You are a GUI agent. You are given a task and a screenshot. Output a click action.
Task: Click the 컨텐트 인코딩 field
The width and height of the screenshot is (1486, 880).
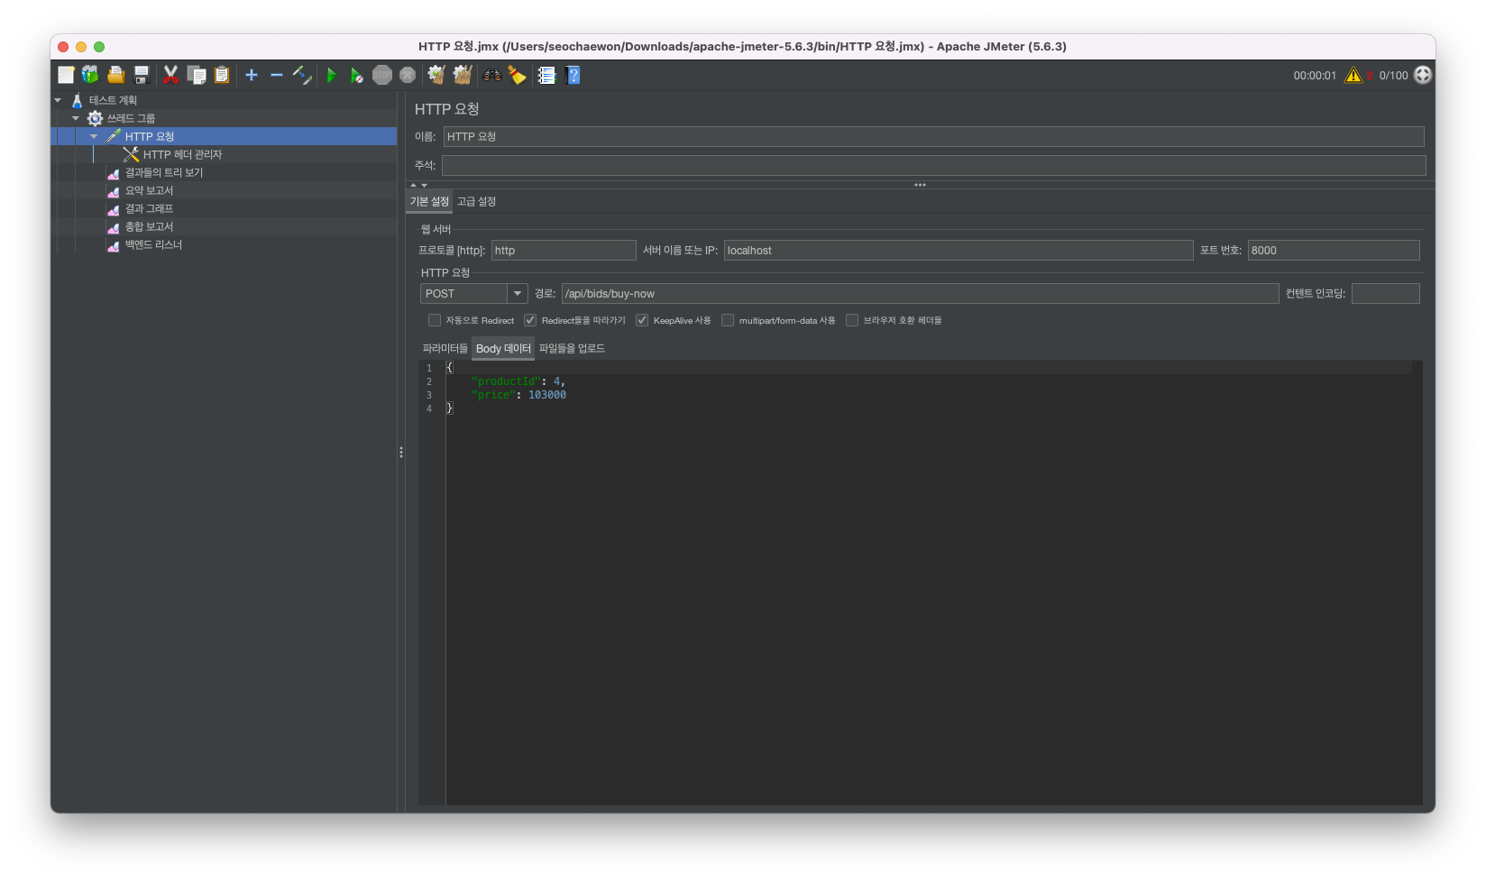click(1386, 293)
